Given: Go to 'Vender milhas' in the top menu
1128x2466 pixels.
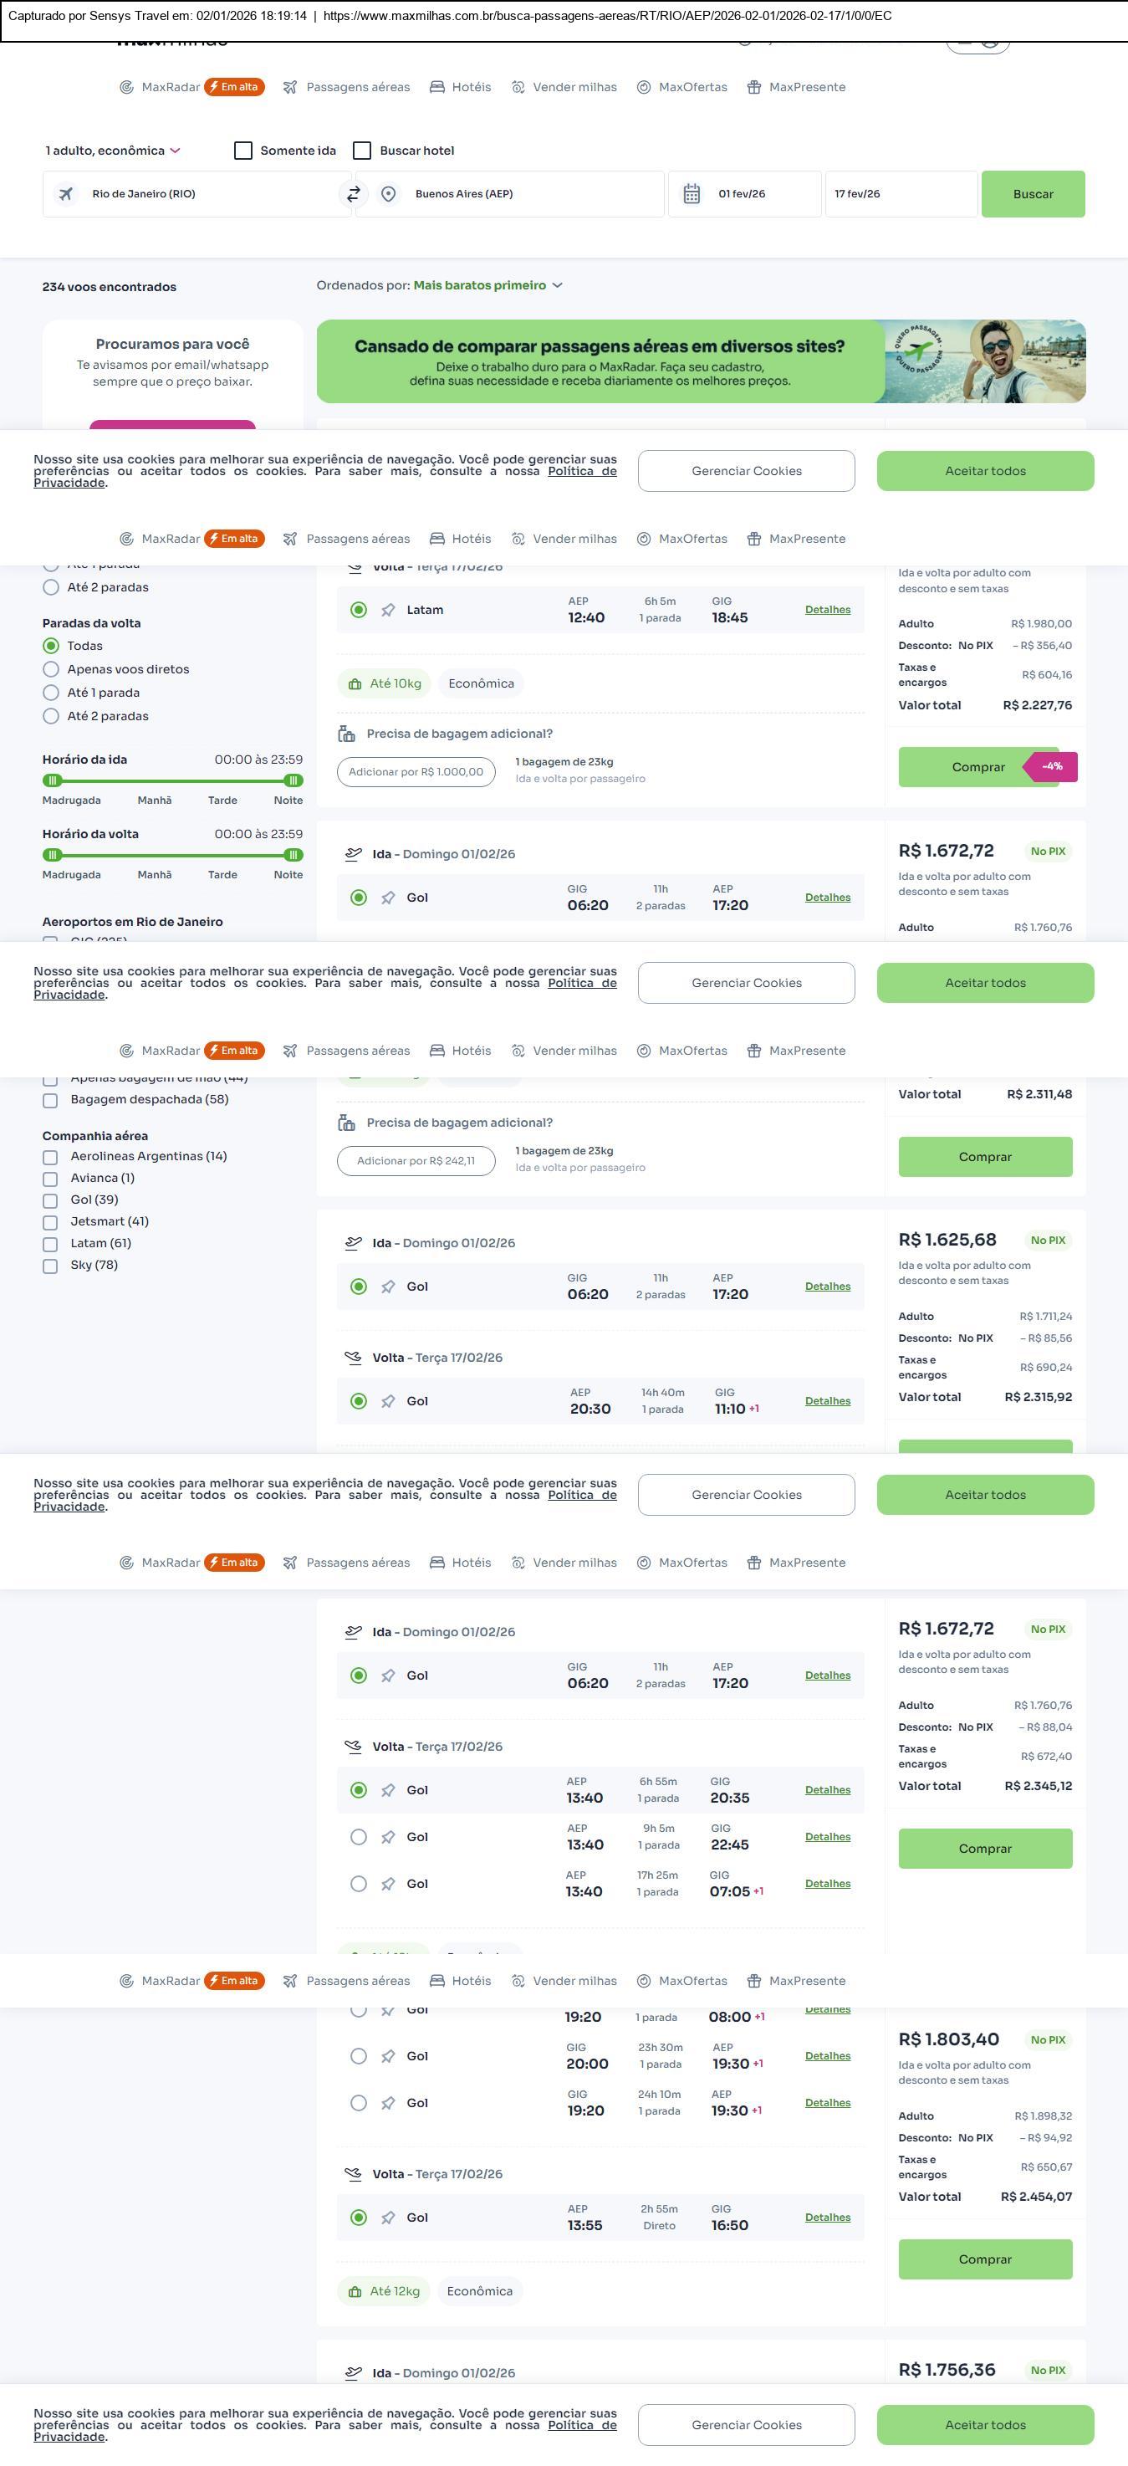Looking at the screenshot, I should coord(574,87).
